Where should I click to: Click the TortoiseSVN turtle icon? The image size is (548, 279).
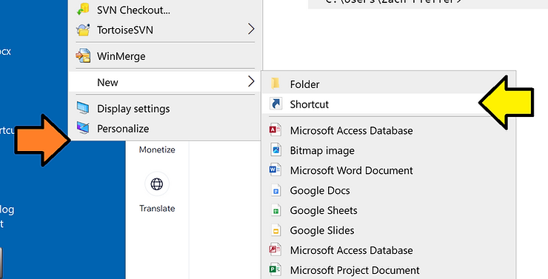(x=83, y=30)
